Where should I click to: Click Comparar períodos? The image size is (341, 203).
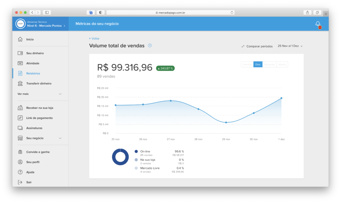257,46
